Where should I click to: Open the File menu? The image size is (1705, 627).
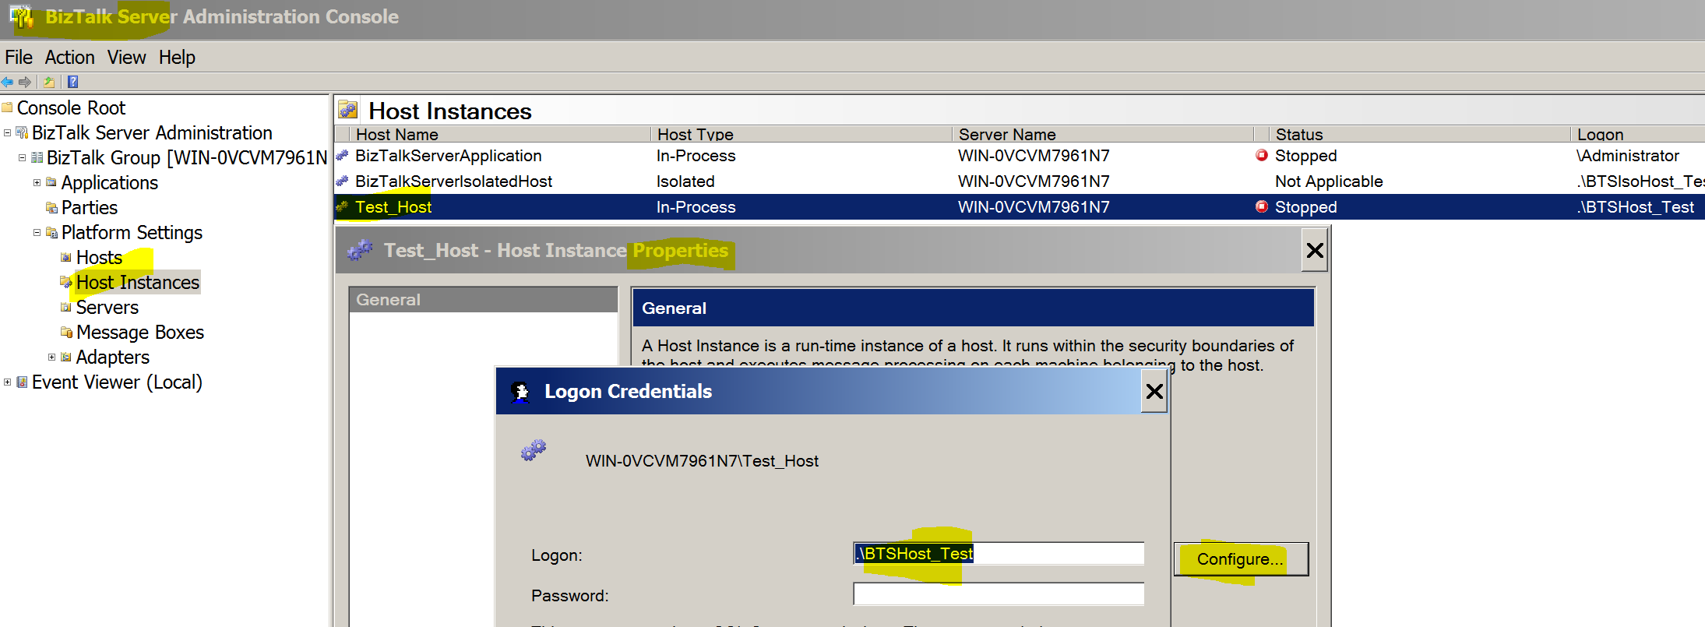pos(19,58)
